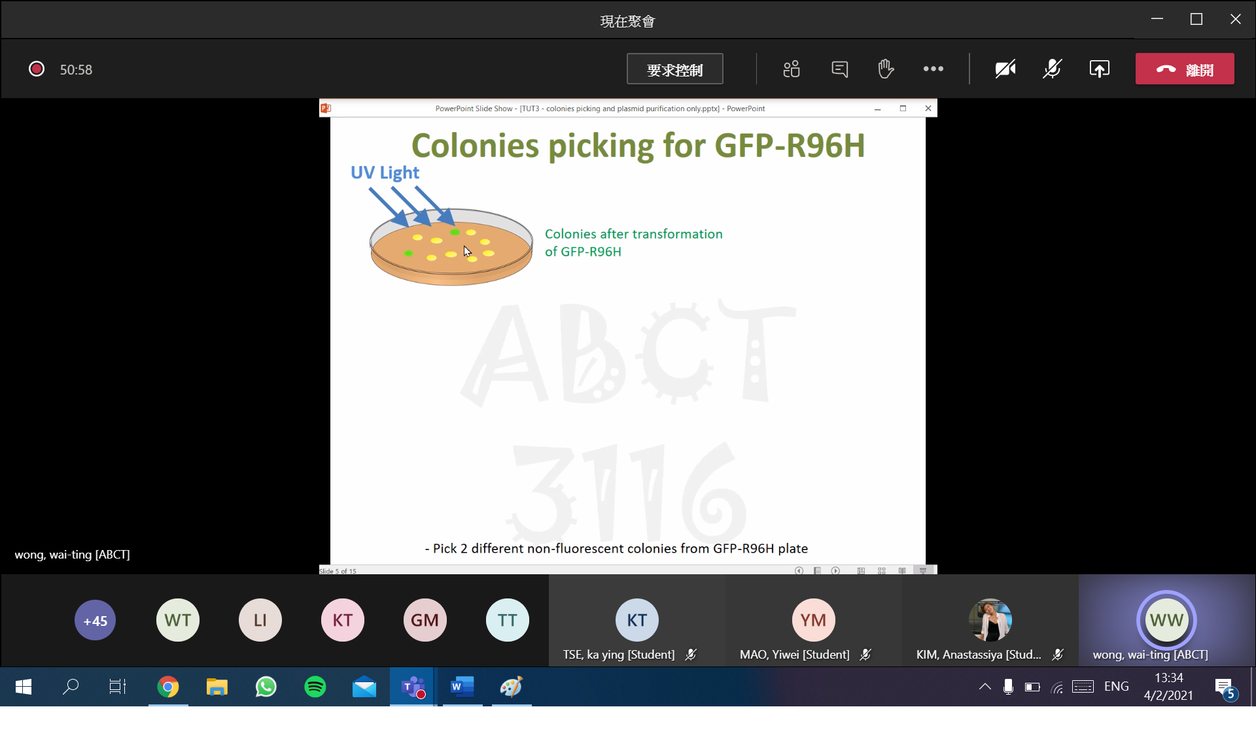Screen dimensions: 1256x743
Task: Open the participants panel icon
Action: click(x=792, y=69)
